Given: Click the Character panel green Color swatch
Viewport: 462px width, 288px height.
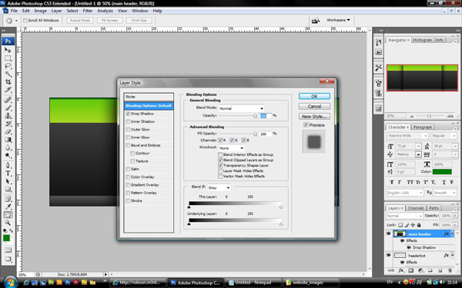Looking at the screenshot, I should (x=442, y=171).
